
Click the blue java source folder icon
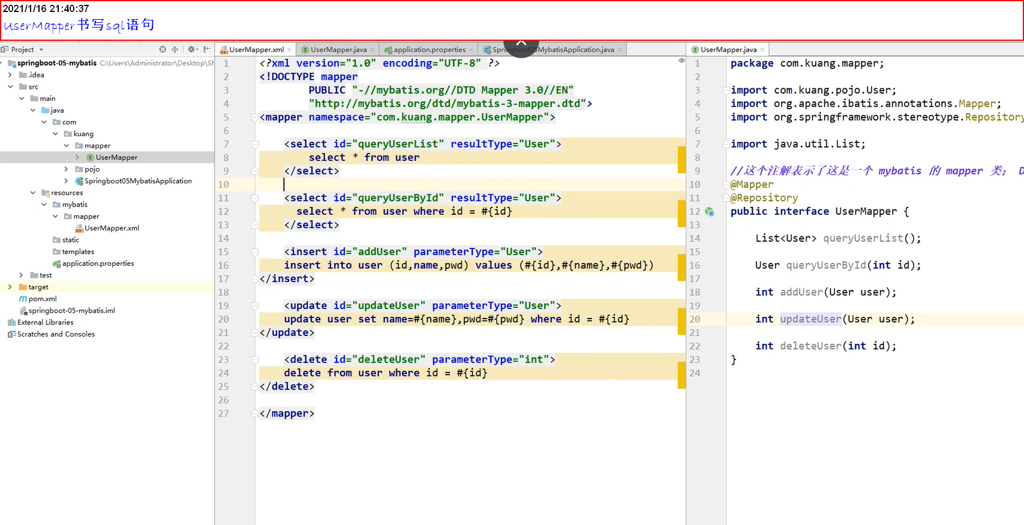tap(45, 110)
